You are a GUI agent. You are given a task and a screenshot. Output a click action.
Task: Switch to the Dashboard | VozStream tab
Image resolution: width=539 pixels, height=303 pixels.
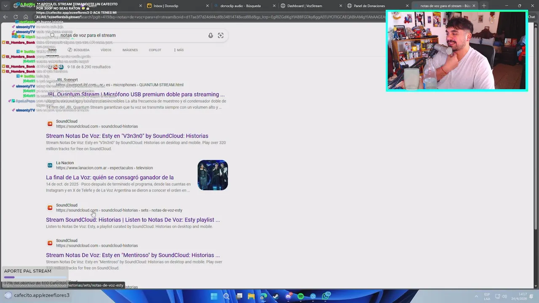[312, 6]
